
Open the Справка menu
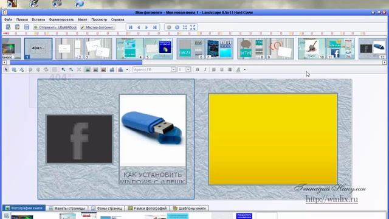pyautogui.click(x=117, y=19)
